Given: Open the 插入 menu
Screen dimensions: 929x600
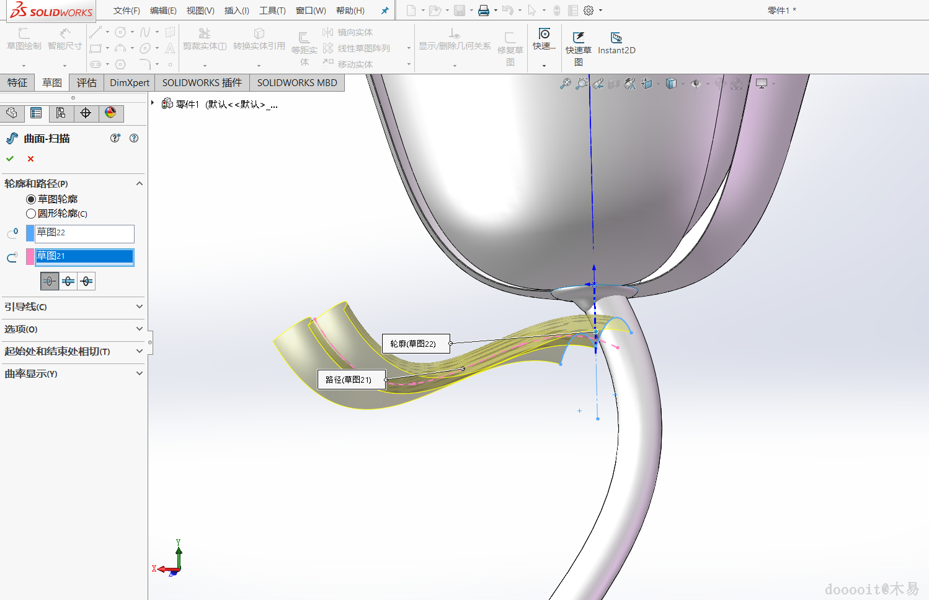Looking at the screenshot, I should (x=236, y=11).
